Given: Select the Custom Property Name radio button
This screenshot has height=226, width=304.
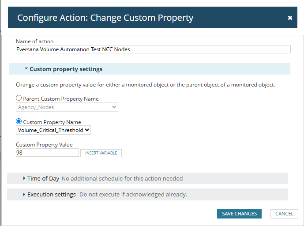Looking at the screenshot, I should [x=19, y=122].
